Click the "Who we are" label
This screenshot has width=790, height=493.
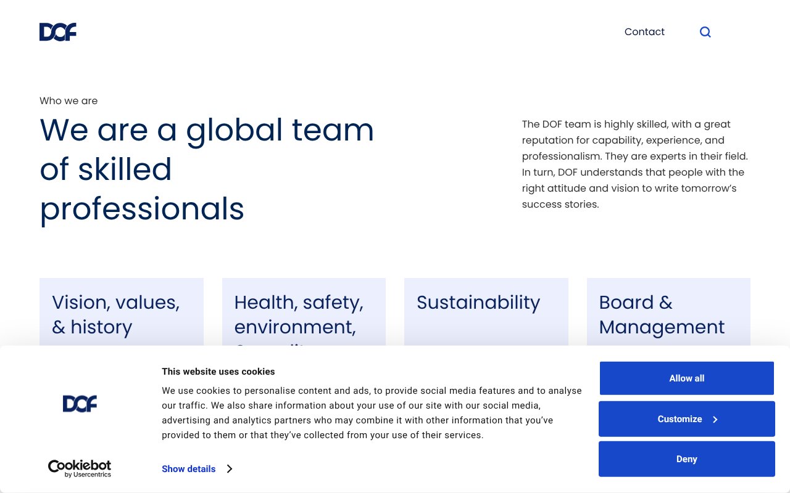(69, 101)
